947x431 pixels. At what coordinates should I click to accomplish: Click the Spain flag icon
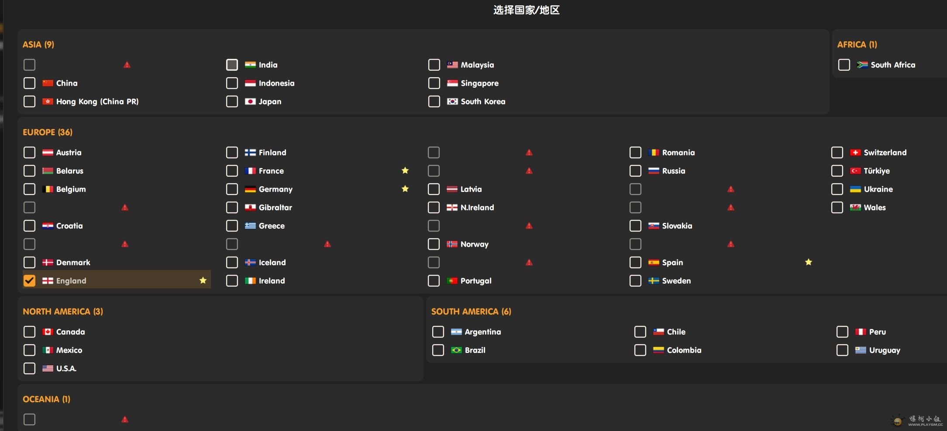(x=654, y=262)
